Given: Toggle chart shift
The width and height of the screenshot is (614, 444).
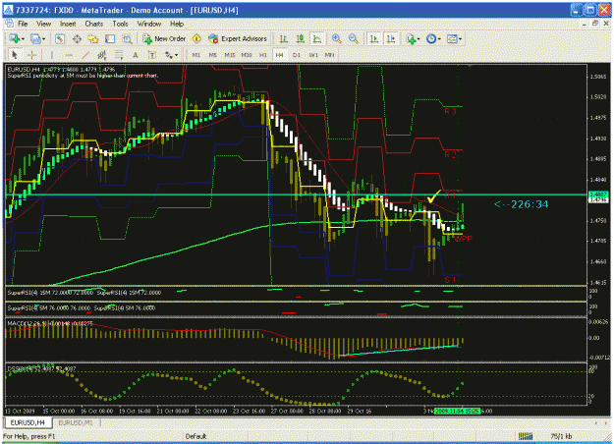Looking at the screenshot, I should [391, 38].
